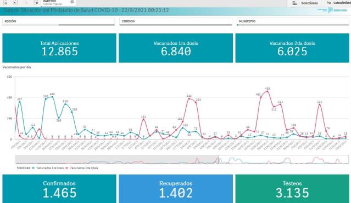Click the chart mini-range slider window
The height and width of the screenshot is (203, 351).
tap(283, 160)
